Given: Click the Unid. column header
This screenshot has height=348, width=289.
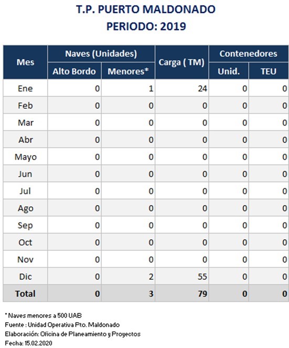Looking at the screenshot, I should tap(229, 71).
